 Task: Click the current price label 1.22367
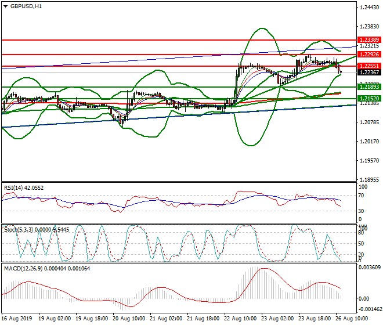(x=369, y=73)
